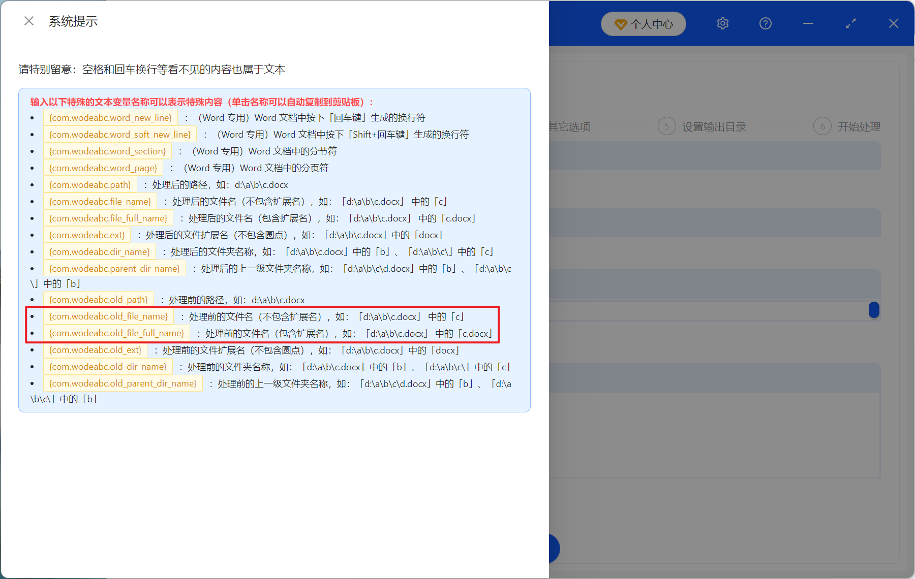This screenshot has height=579, width=915.
Task: Select the 设置输出目录 step
Action: pyautogui.click(x=713, y=126)
